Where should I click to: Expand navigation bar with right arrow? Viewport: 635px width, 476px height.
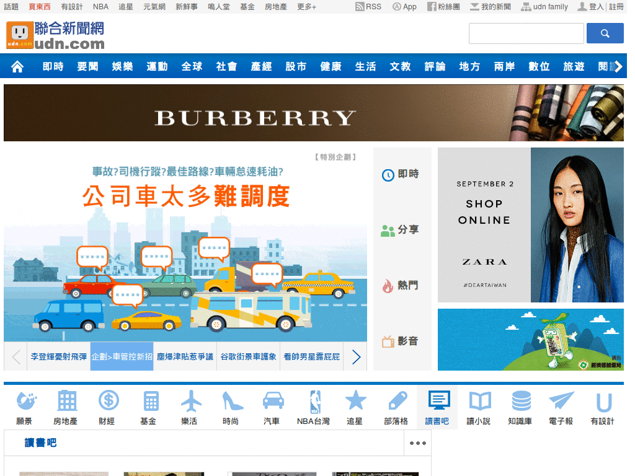618,66
